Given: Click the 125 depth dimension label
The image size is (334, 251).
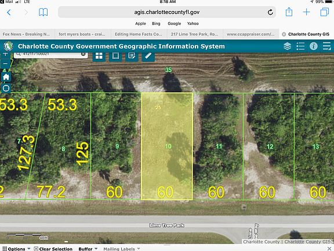Looking at the screenshot, I should click(82, 153).
